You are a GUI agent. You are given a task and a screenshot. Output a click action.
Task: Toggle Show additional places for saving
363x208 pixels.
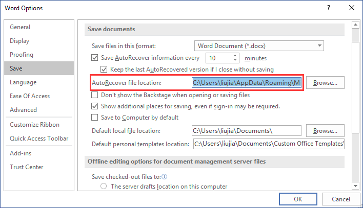[94, 106]
